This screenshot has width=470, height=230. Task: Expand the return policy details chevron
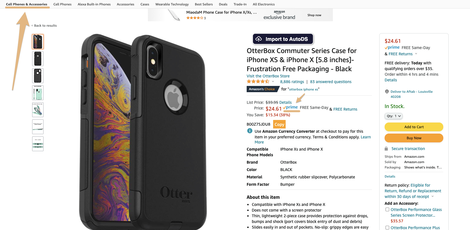click(432, 197)
